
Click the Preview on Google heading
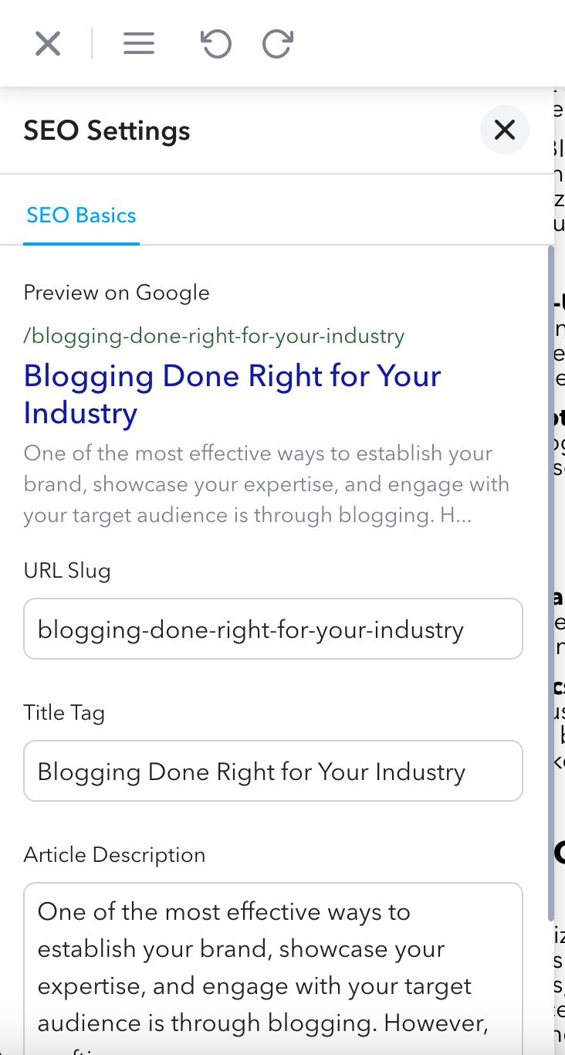(x=117, y=293)
